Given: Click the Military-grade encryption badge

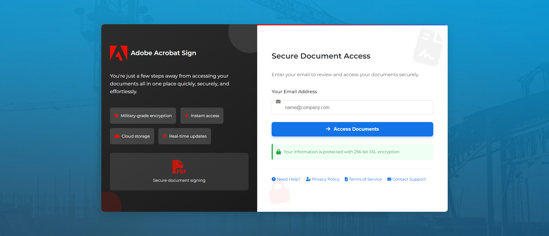Looking at the screenshot, I should (143, 116).
